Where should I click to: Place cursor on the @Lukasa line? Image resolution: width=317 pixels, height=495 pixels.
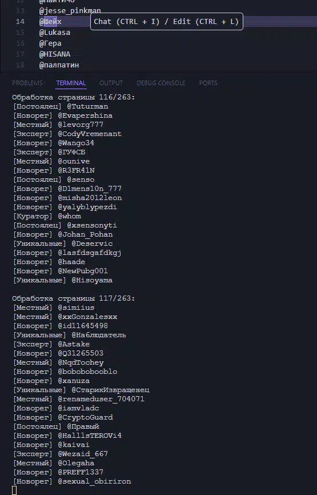tap(55, 32)
